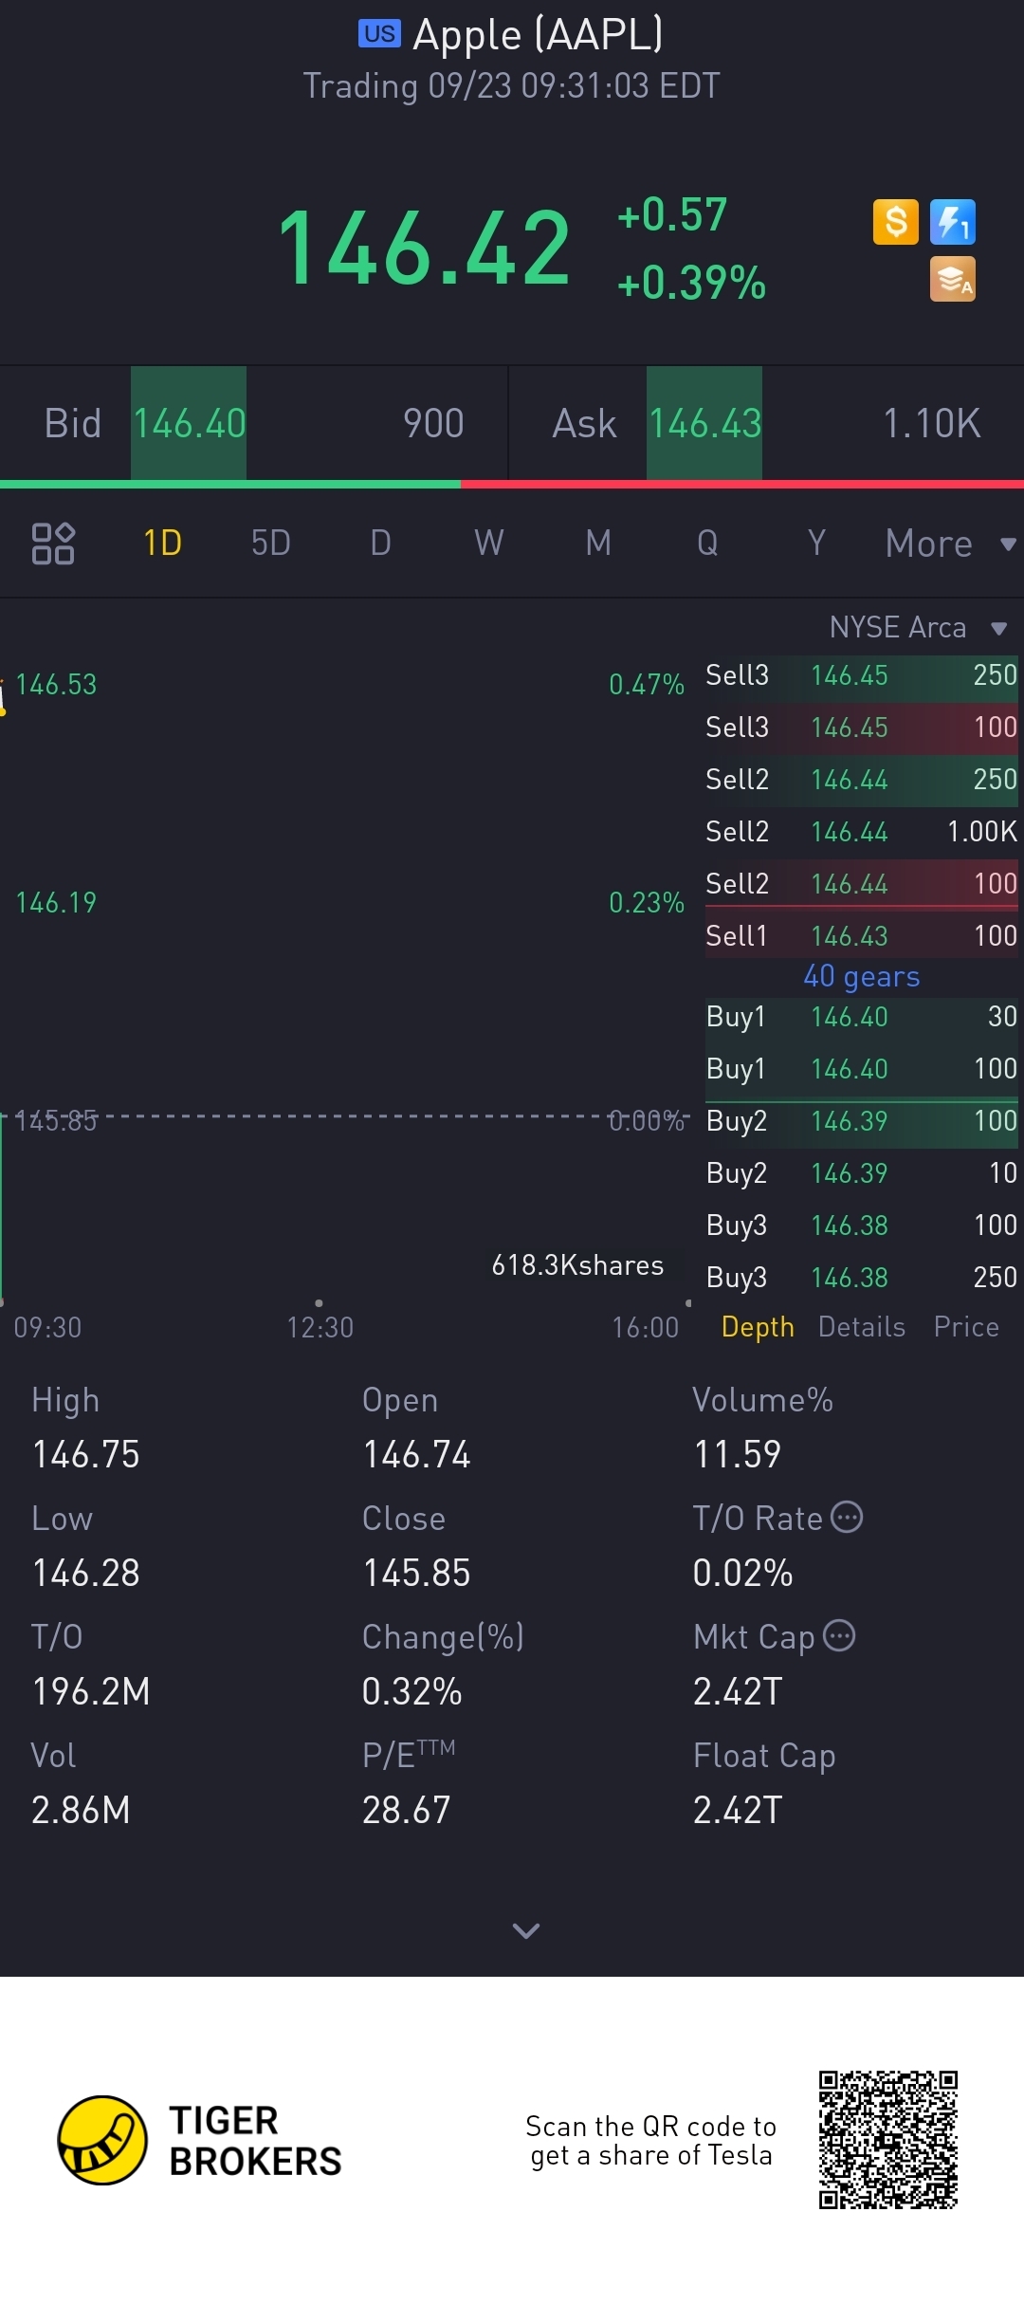Tap the orange stacked layers icon
Image resolution: width=1024 pixels, height=2304 pixels.
[953, 279]
